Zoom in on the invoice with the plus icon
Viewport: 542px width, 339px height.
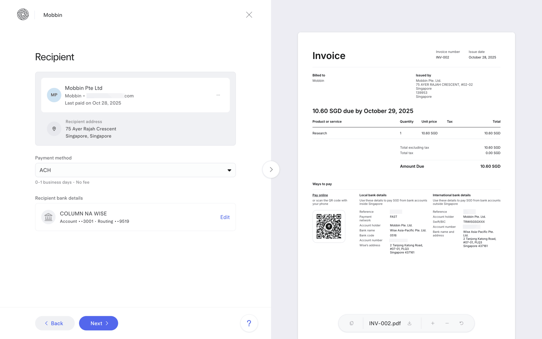point(432,323)
